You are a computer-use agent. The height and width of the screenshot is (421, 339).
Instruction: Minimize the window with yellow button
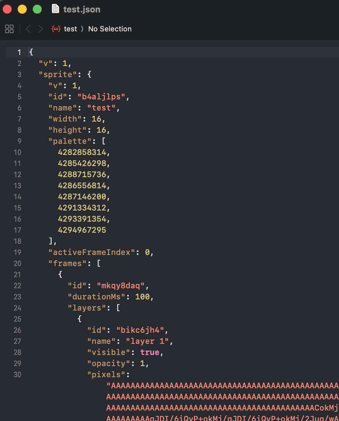click(x=22, y=9)
